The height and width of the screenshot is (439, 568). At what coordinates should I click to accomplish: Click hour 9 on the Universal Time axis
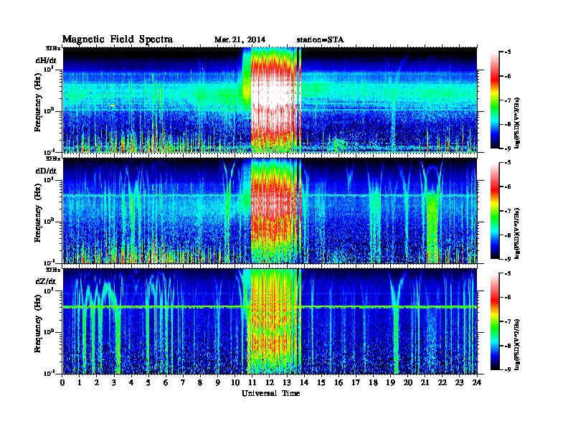coord(218,383)
